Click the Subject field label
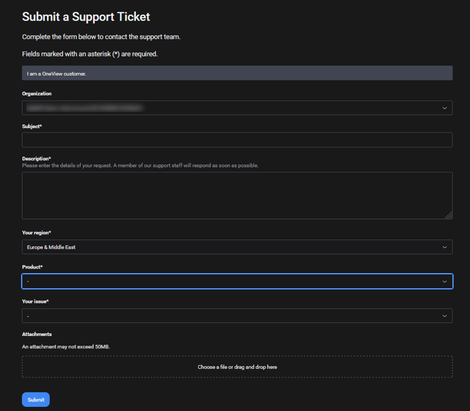This screenshot has width=470, height=411. pos(32,126)
